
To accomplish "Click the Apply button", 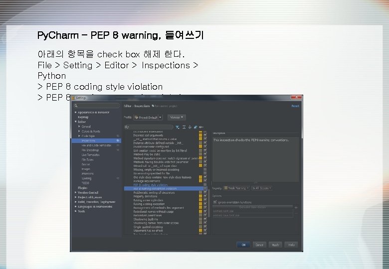I will click(275, 245).
